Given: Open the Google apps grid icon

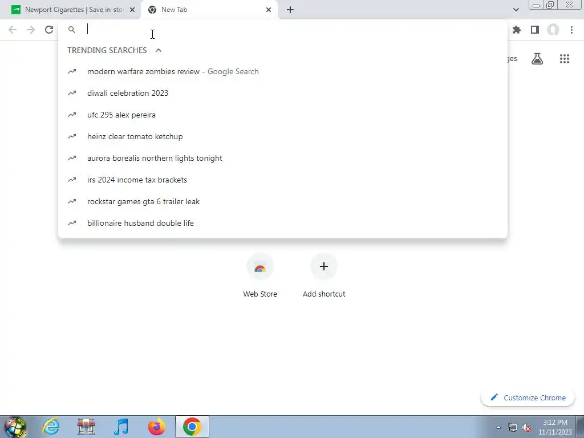Looking at the screenshot, I should [x=565, y=59].
